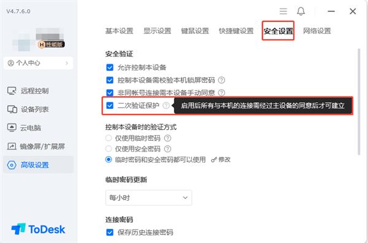Viewport: 368px width, 243px height.
Task: Click help icon next to 仅使用临时密码
Action: coord(167,138)
